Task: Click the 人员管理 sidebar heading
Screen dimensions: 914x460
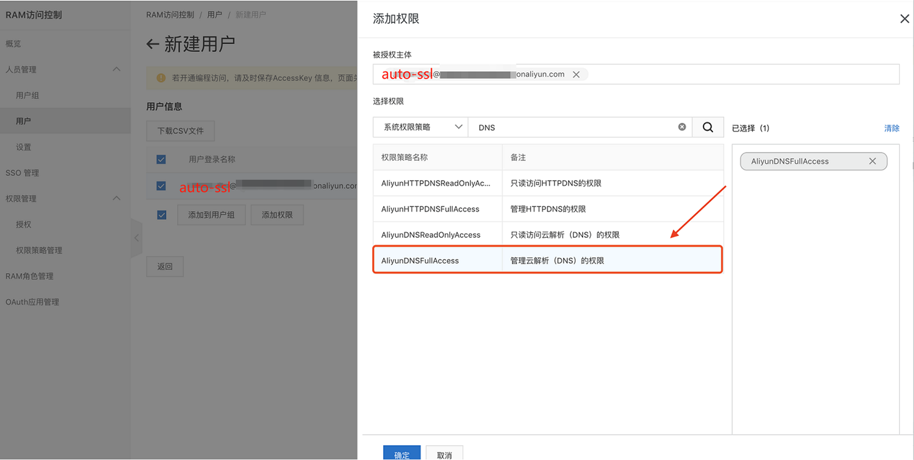Action: coord(21,69)
